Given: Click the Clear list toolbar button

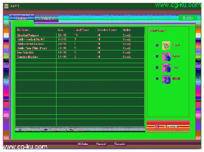Looking at the screenshot, I should pos(77,130).
